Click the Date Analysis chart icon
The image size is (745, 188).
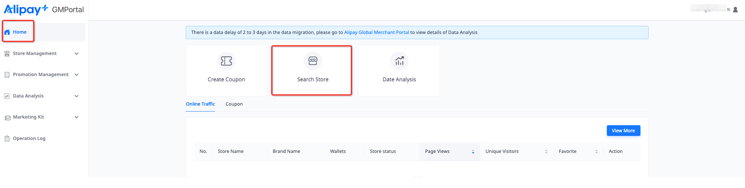coord(399,61)
